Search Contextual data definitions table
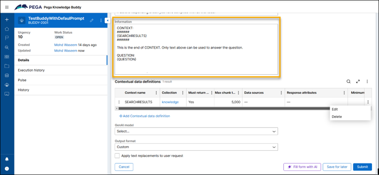 (348, 82)
